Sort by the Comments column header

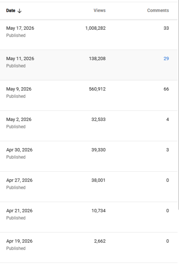(x=158, y=10)
